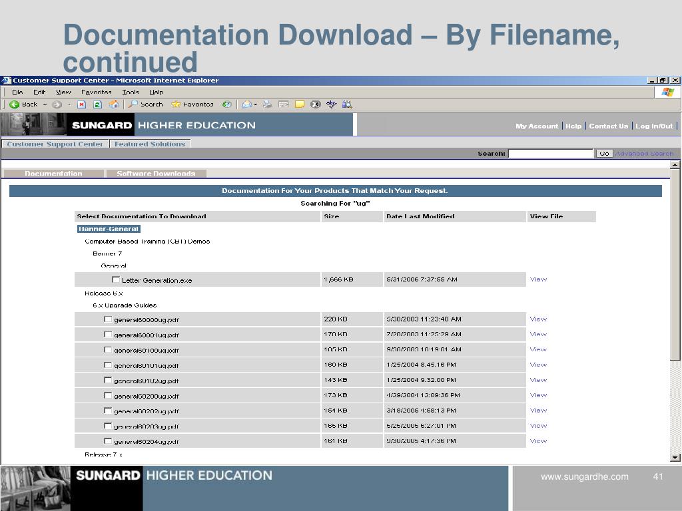Expand the Mail button dropdown arrow
Screen dimensions: 682x511
click(255, 104)
